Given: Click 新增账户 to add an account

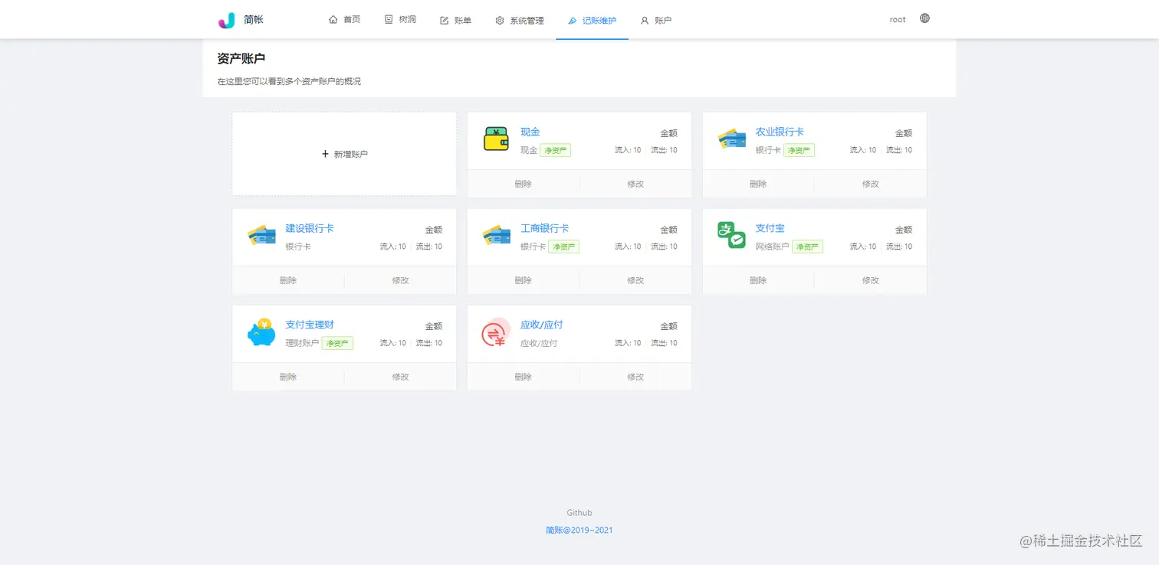Looking at the screenshot, I should pos(344,154).
